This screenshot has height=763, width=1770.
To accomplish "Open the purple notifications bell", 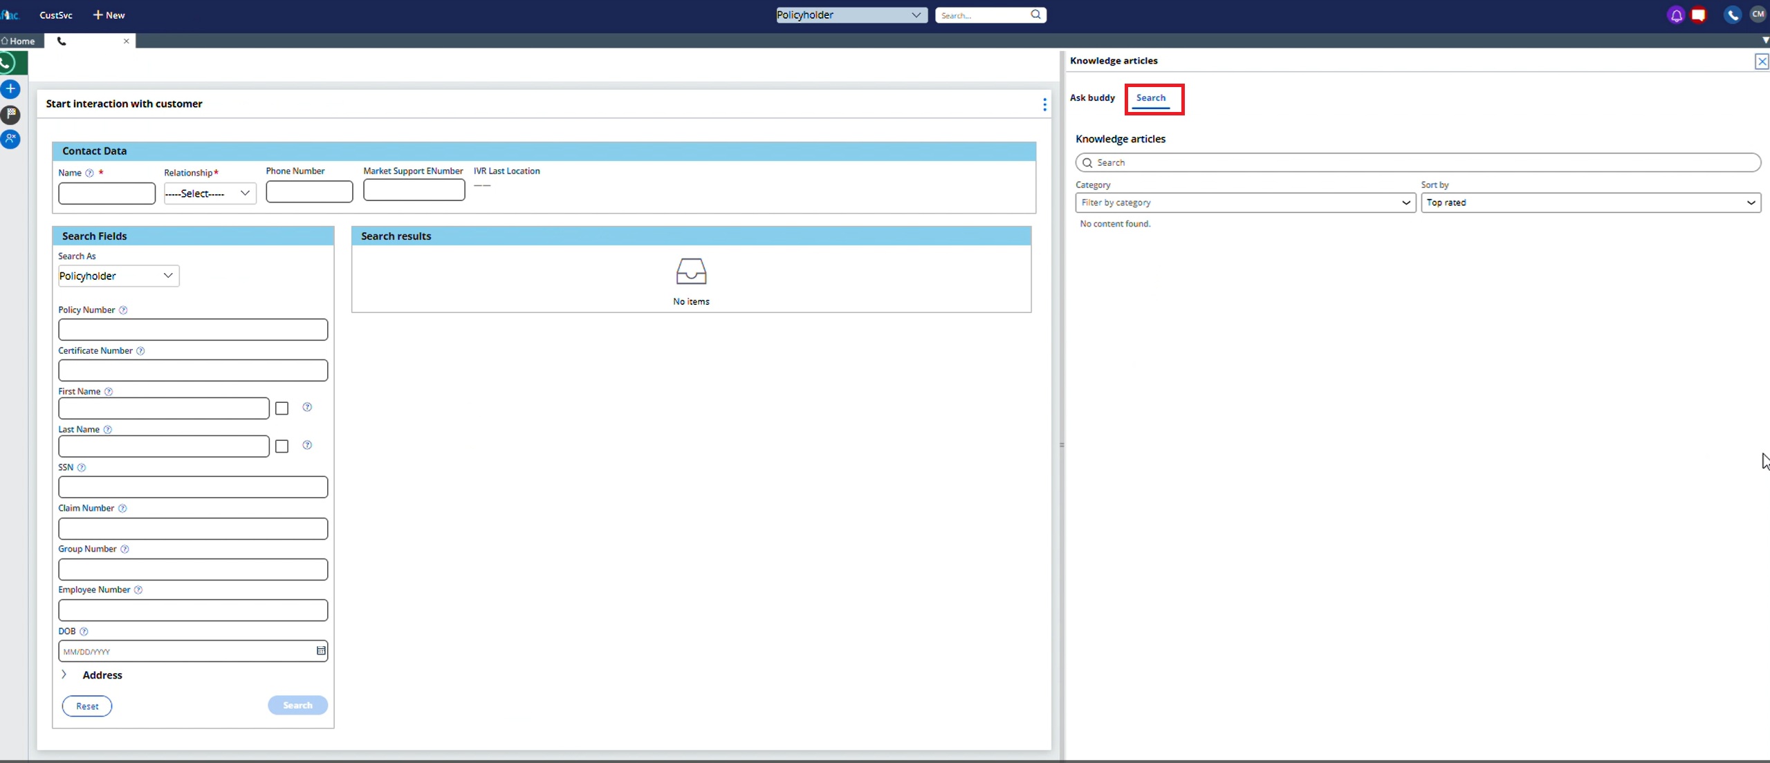I will coord(1676,15).
